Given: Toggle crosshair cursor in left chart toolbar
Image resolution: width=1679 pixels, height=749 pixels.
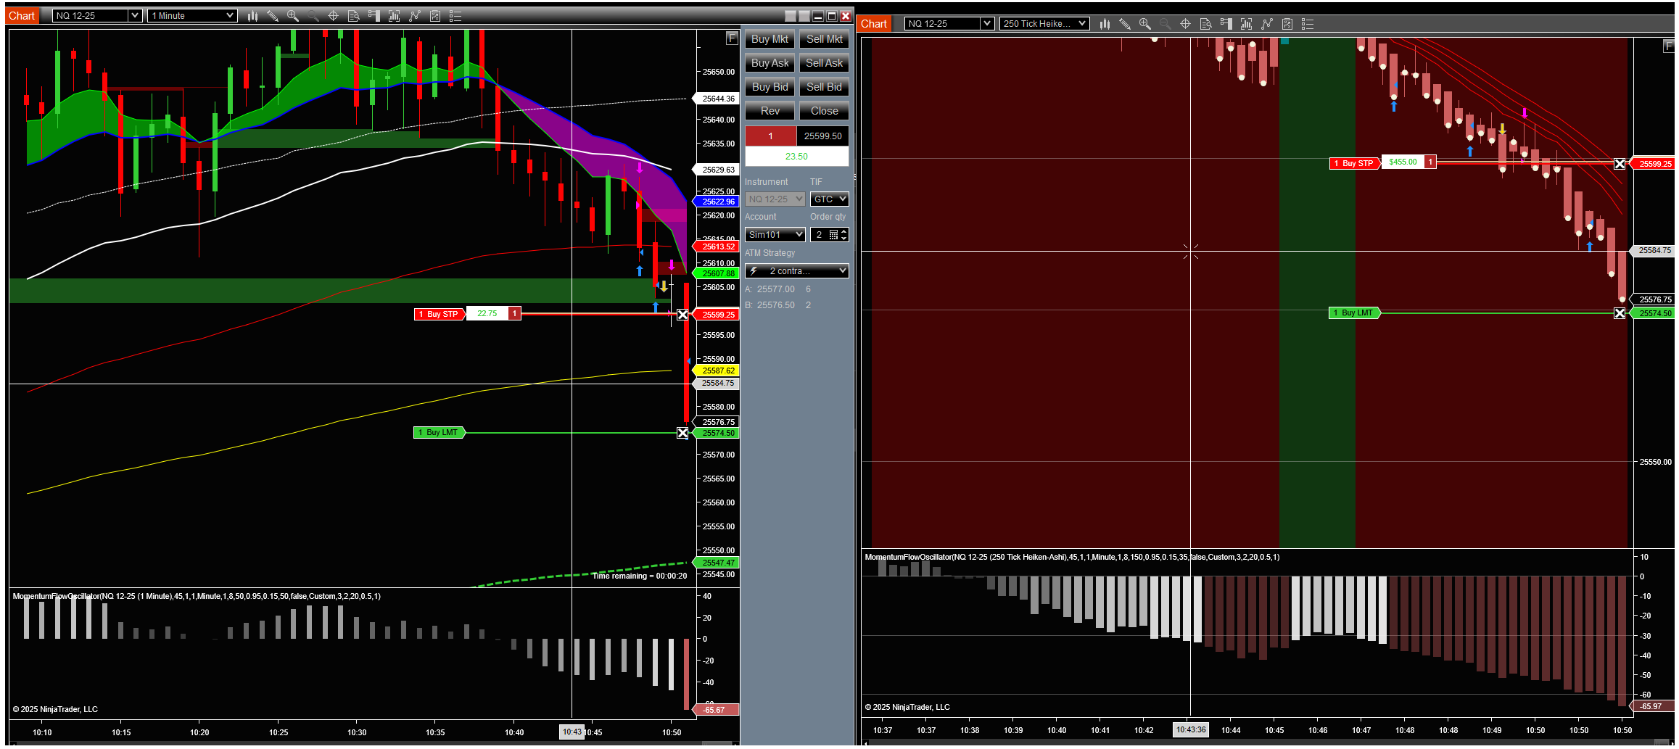Looking at the screenshot, I should coord(333,16).
